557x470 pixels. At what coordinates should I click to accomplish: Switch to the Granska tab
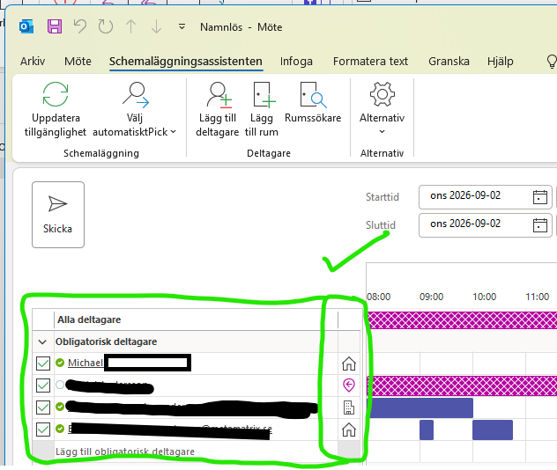[x=449, y=62]
